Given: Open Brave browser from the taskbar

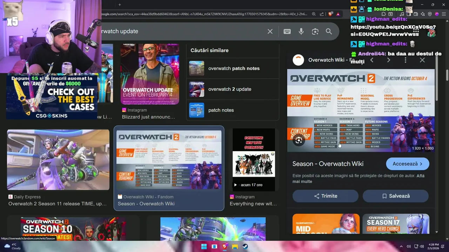Looking at the screenshot, I should point(225,246).
